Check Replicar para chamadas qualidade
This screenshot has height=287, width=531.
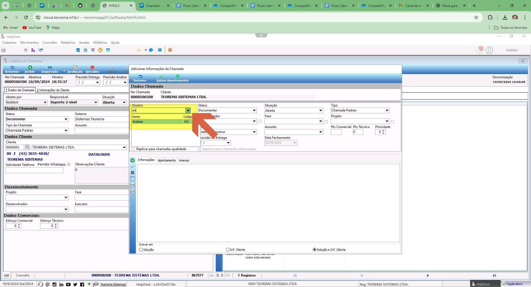click(133, 149)
